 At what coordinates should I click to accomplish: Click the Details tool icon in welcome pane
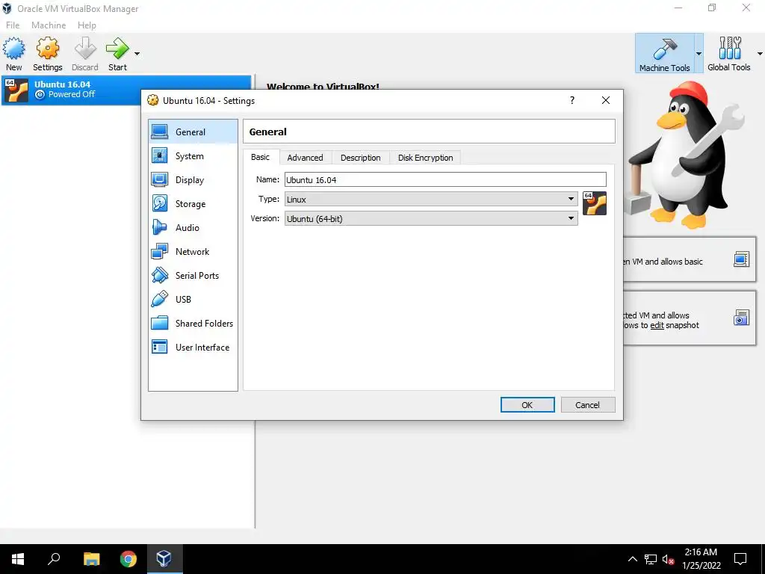[741, 259]
